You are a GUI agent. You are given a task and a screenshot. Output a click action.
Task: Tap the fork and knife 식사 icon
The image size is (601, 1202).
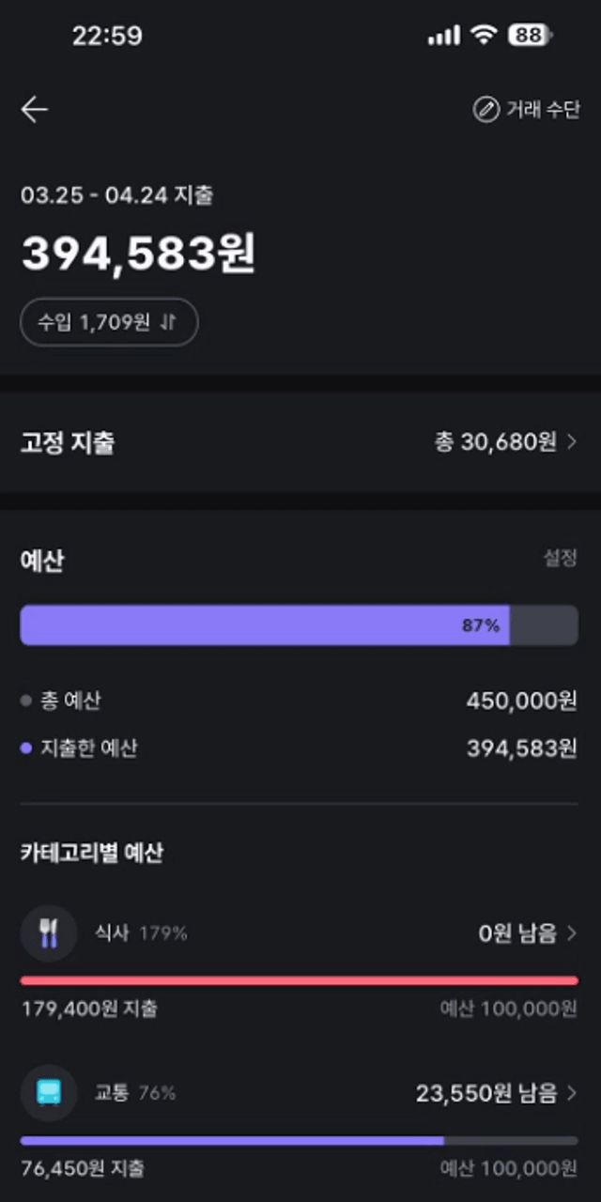[49, 933]
